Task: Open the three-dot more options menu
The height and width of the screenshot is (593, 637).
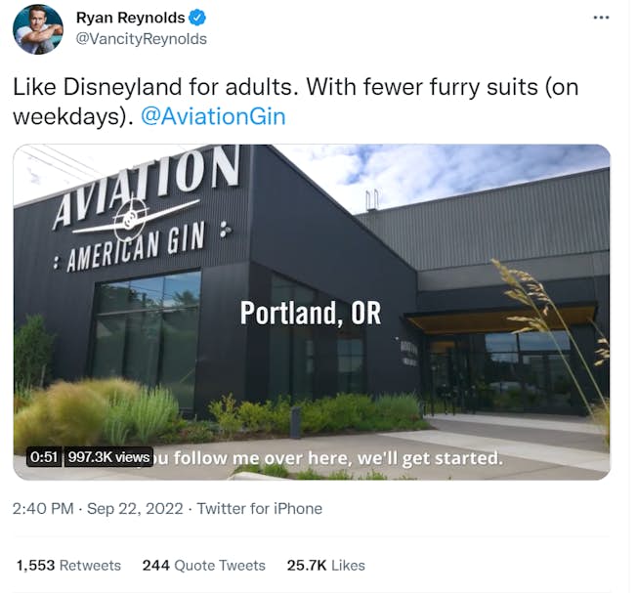Action: pos(602,18)
